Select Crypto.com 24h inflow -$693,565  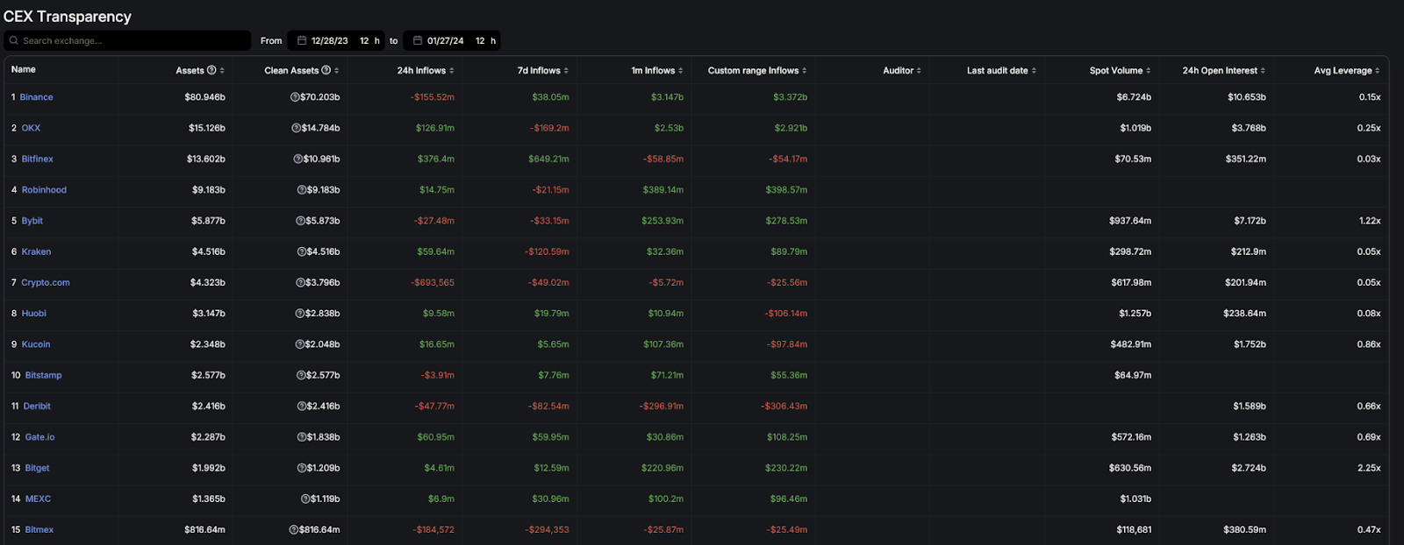[x=433, y=283]
